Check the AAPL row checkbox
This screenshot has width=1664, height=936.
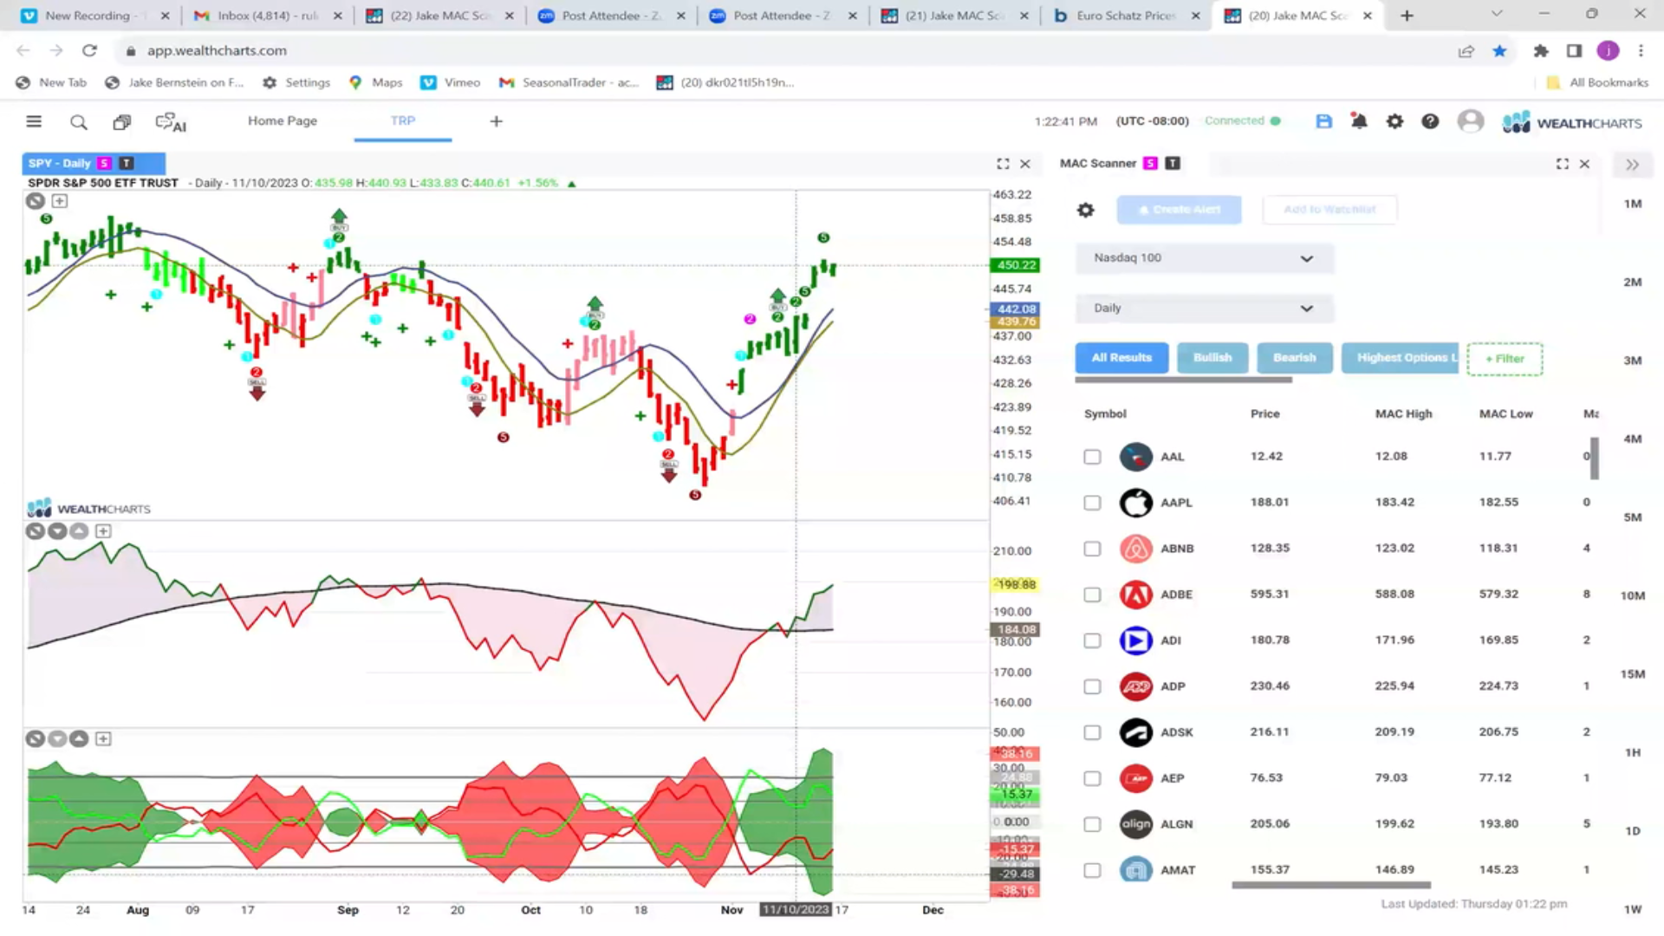(1092, 503)
